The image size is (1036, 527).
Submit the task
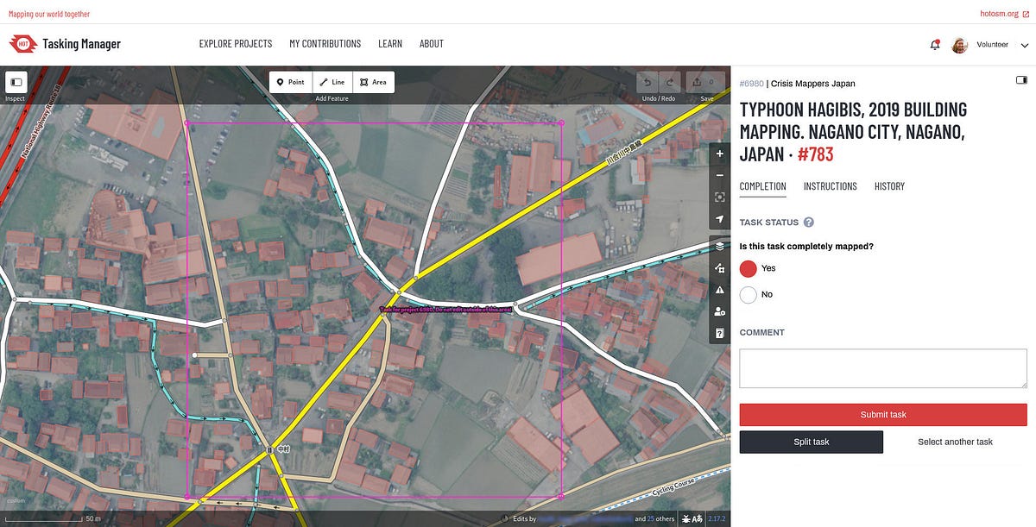tap(882, 414)
